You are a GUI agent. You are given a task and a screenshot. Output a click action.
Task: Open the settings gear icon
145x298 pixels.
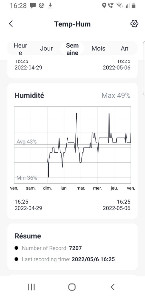click(134, 24)
